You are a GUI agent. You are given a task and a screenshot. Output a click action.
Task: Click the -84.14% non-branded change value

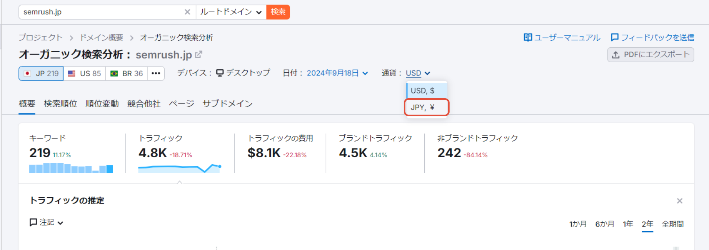pos(476,155)
